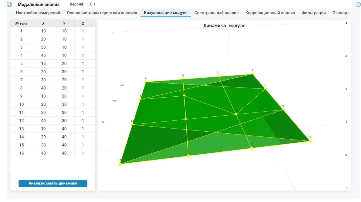Click yellow node marker 16 in plot

coord(120,164)
